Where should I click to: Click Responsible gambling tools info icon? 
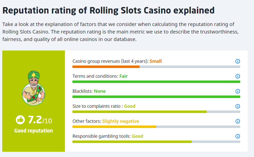[x=238, y=136]
